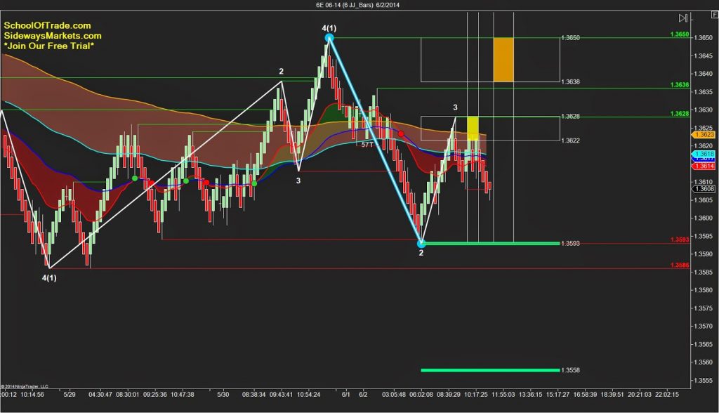Screen dimensions: 719x413
Task: Click the 1.3600 price axis tick
Action: (704, 218)
